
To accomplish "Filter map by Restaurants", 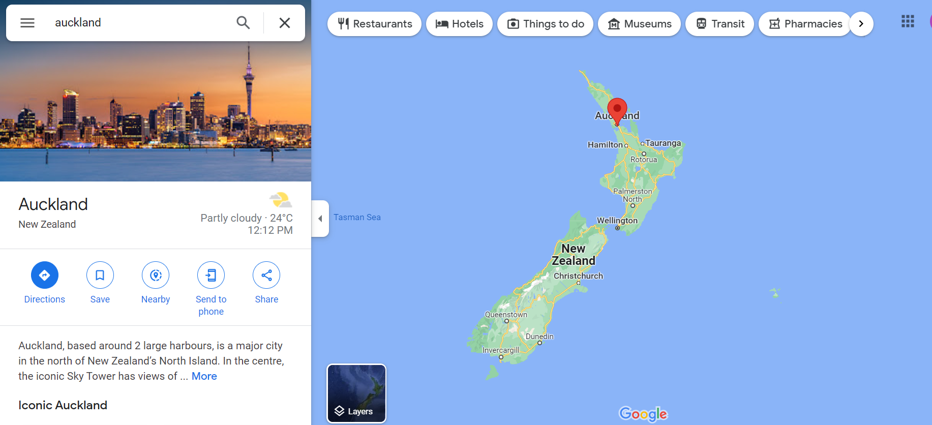I will (374, 24).
